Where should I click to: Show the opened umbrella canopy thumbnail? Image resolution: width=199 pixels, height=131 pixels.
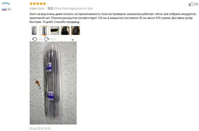point(76,30)
